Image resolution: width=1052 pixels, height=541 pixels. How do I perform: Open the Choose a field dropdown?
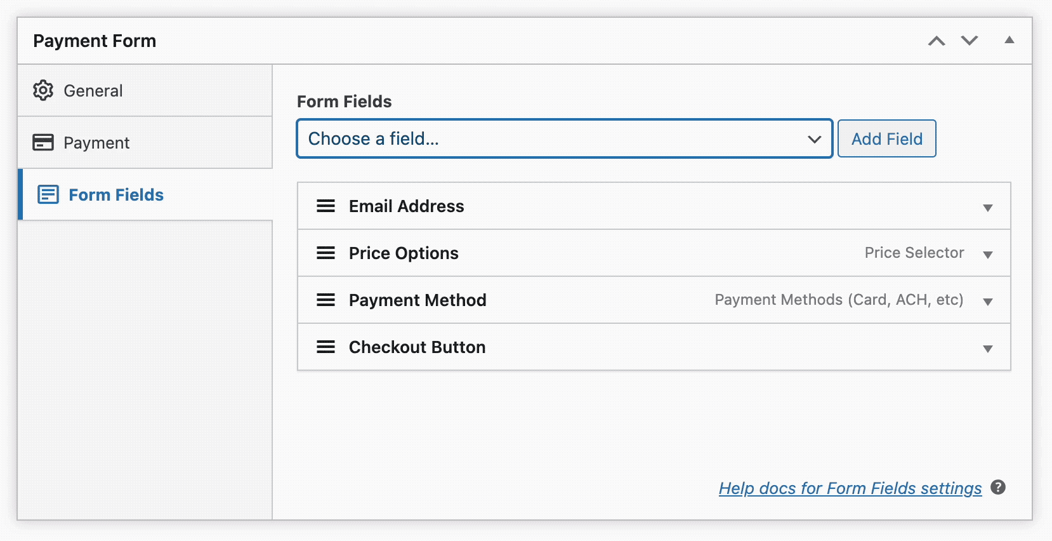[564, 138]
